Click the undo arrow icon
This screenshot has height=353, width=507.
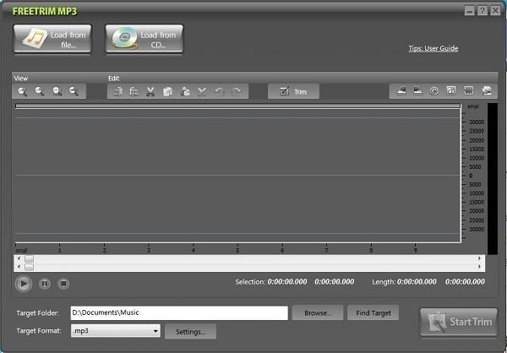(x=220, y=91)
